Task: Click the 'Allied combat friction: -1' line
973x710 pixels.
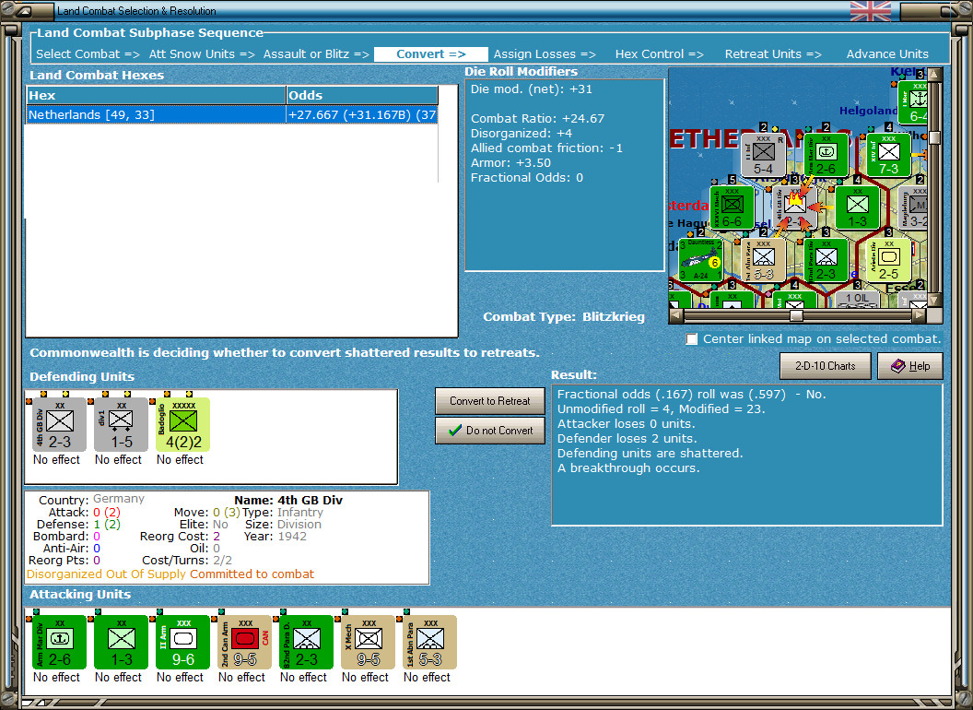Action: click(546, 148)
